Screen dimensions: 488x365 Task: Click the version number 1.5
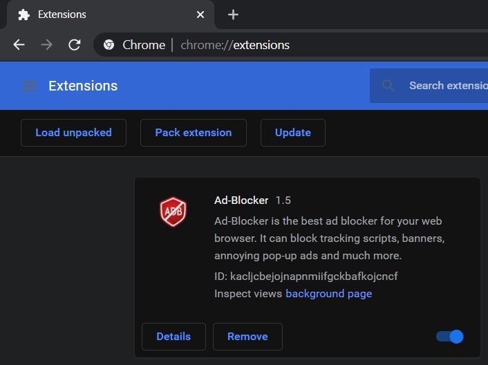point(283,200)
